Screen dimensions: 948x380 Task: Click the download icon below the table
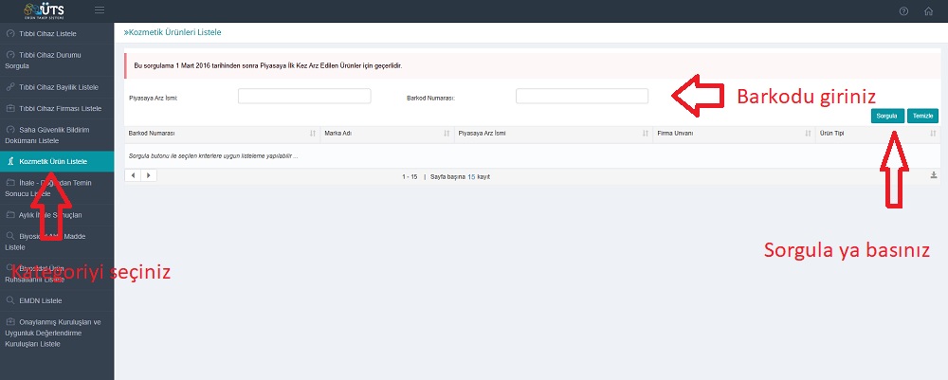point(933,175)
